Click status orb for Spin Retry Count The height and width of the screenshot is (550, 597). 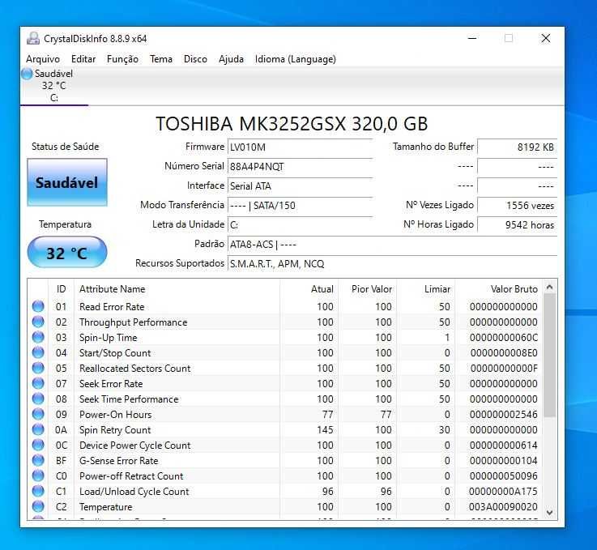coord(38,429)
